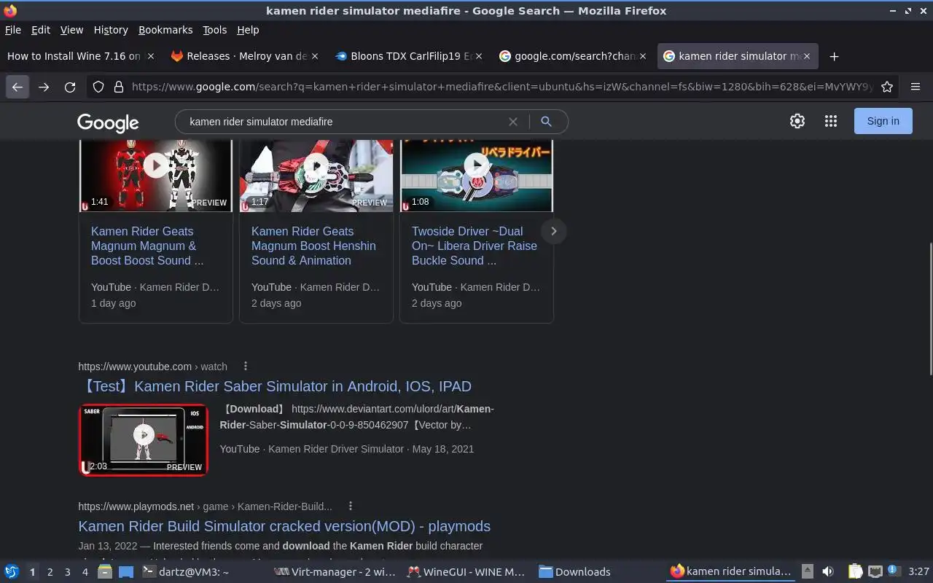Play the 1:41 Geats Magnum video thumbnail

[155, 175]
